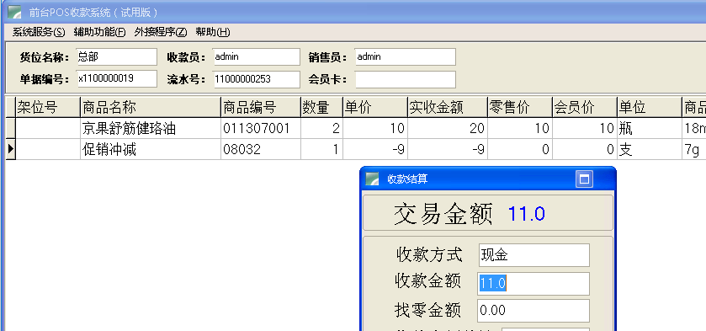Viewport: 706px width, 331px height.
Task: Click the 交易金额 value 11.0
Action: point(527,214)
